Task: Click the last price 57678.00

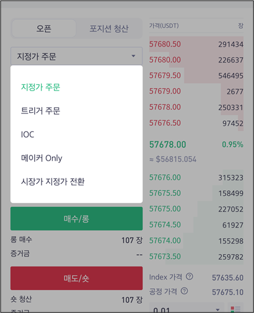Action: pos(168,144)
